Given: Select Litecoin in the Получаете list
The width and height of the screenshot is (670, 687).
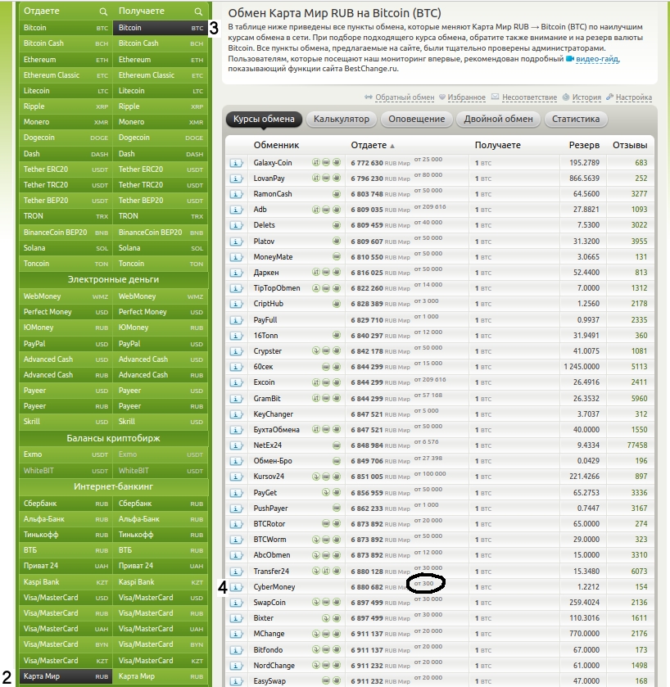Looking at the screenshot, I should (161, 91).
